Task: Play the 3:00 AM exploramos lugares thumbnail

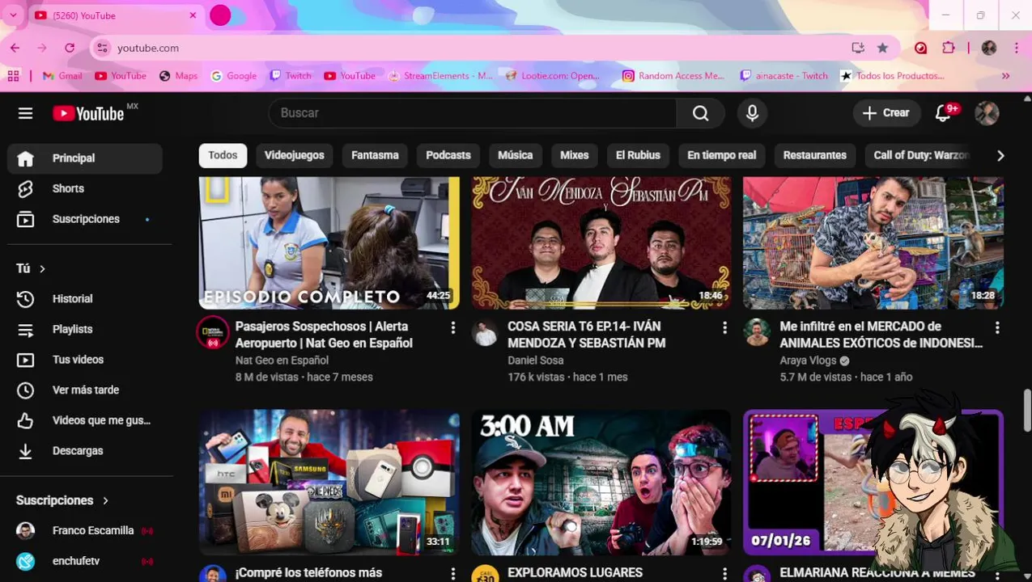Action: pos(601,483)
